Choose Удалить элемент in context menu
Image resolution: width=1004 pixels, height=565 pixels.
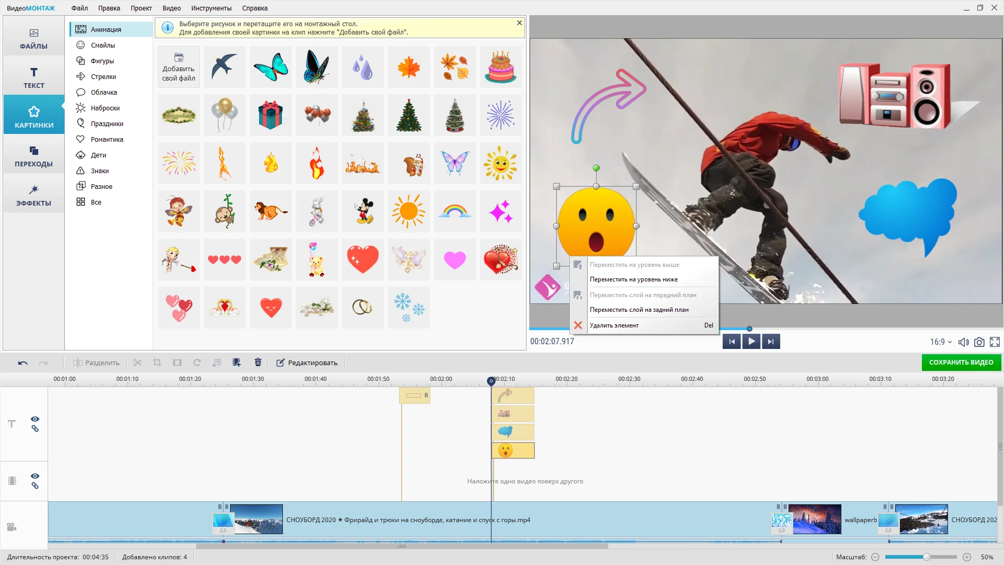(x=644, y=325)
